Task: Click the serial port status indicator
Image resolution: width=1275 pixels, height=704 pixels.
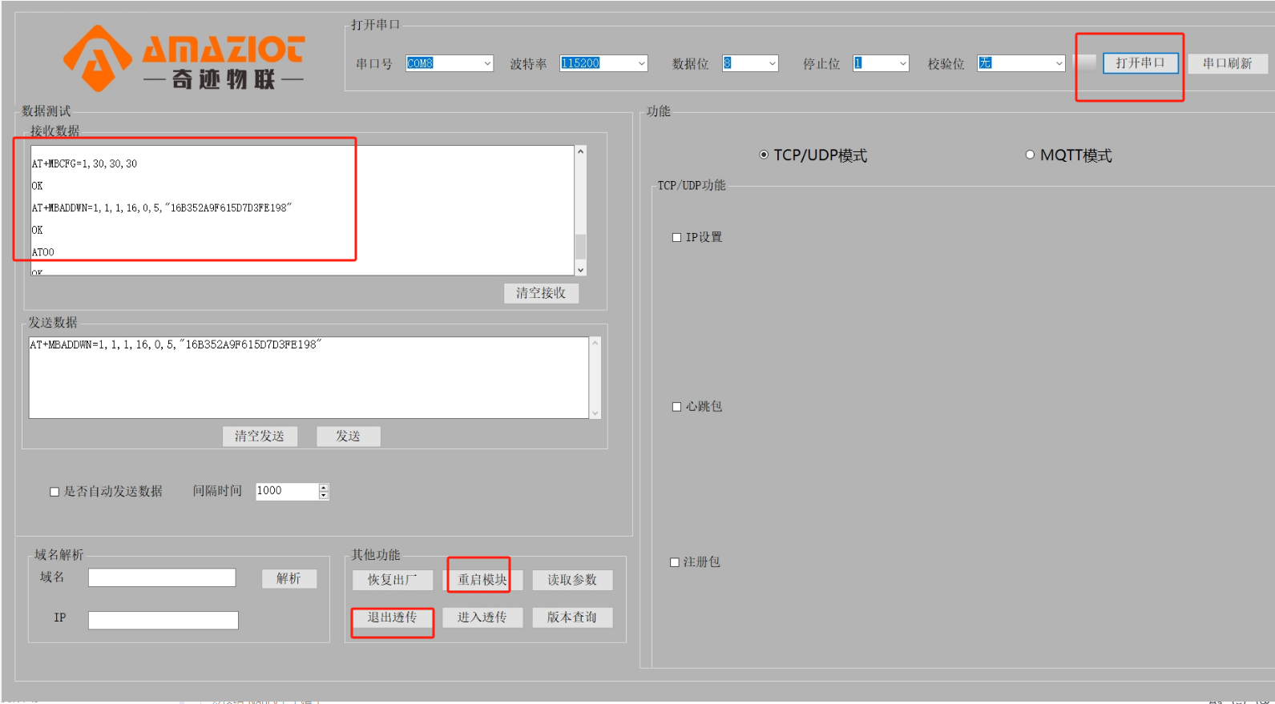Action: point(1086,62)
